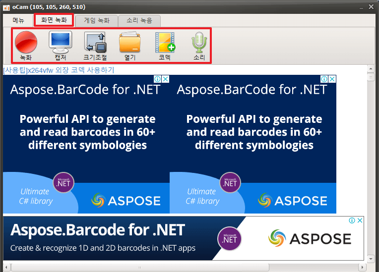Click the horizontal scrollbar left arrow
Screen dimensions: 379x272
pos(6,268)
